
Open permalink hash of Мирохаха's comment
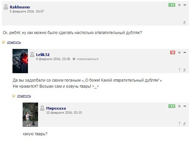pos(184,123)
